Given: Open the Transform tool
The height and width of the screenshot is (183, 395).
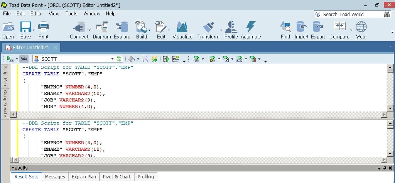Looking at the screenshot, I should (208, 30).
